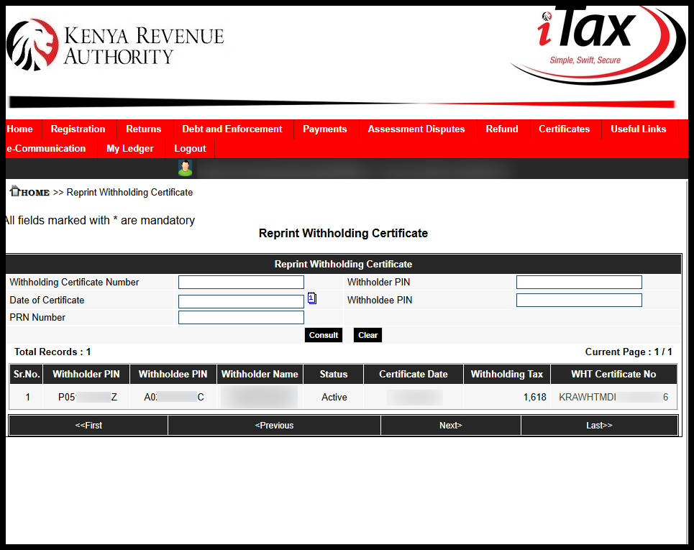Go to <<First page

click(x=88, y=425)
